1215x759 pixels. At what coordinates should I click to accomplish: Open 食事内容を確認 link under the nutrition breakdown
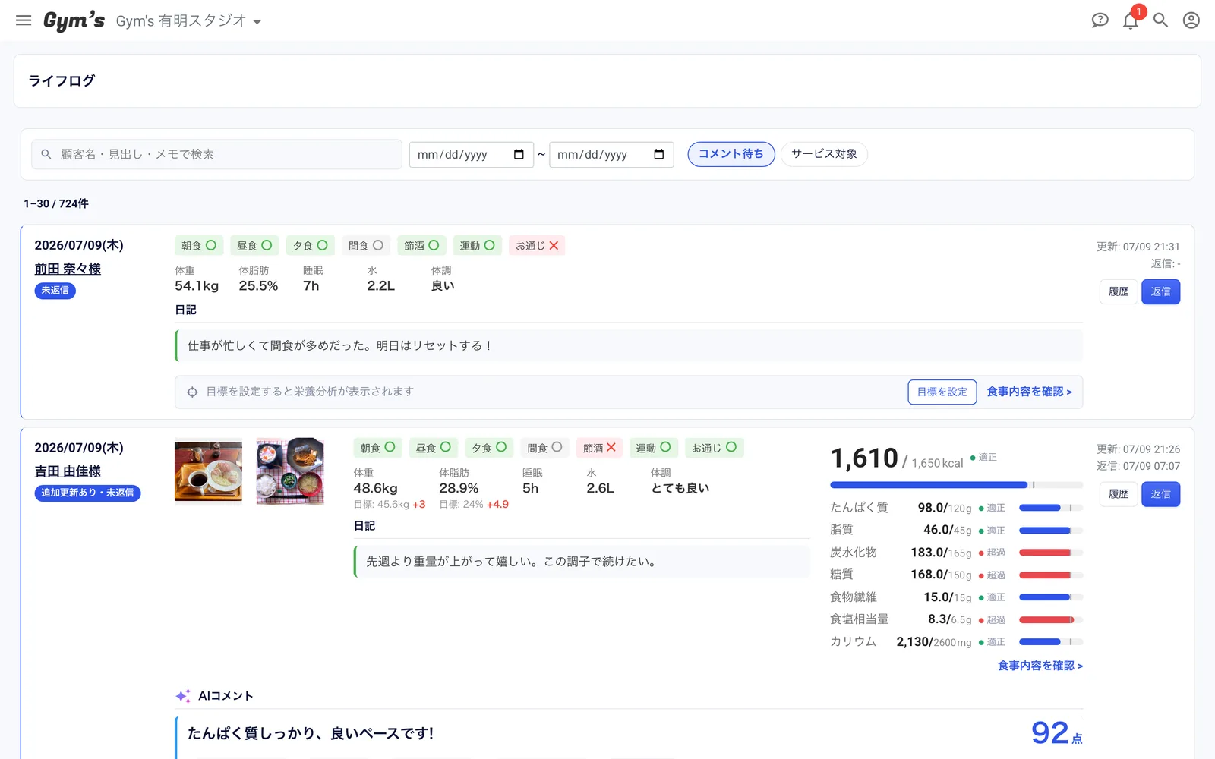[1040, 666]
